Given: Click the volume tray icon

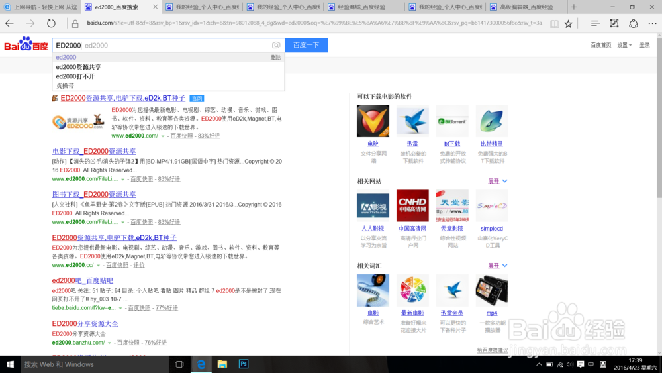Looking at the screenshot, I should point(570,364).
